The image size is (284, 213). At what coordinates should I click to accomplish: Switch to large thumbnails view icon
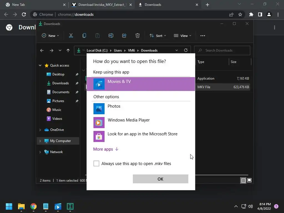[x=249, y=180]
